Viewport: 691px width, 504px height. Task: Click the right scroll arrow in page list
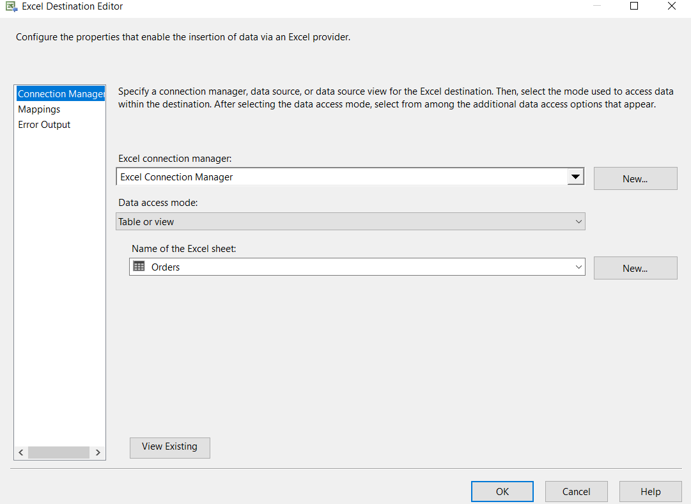98,452
